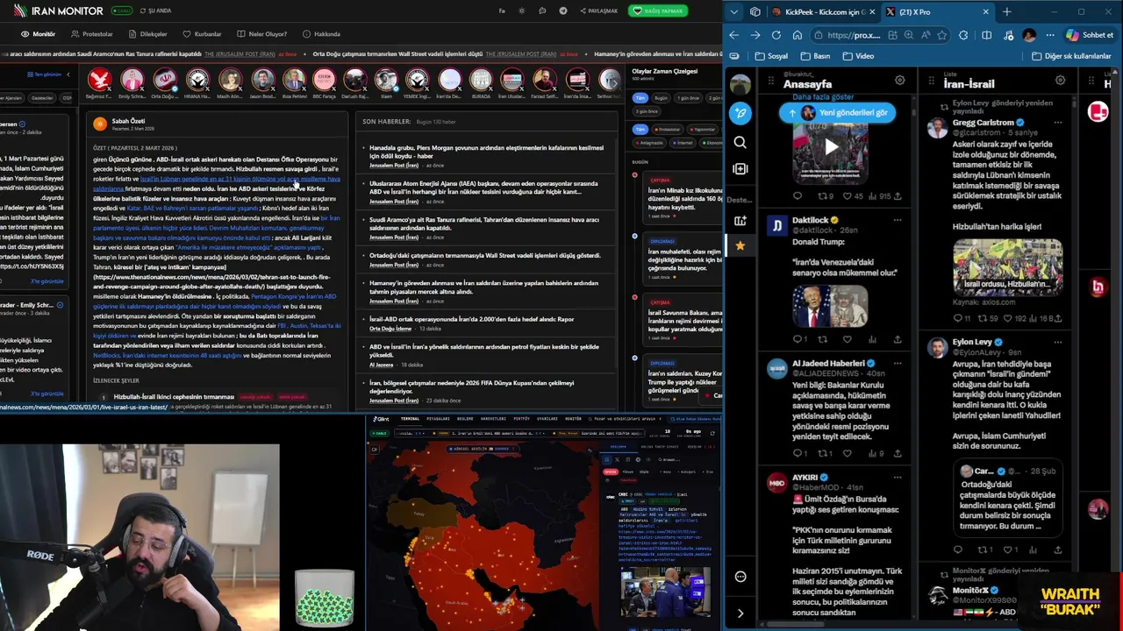The image size is (1123, 631).
Task: Click the Tam görünüm view toggle
Action: pyautogui.click(x=45, y=74)
